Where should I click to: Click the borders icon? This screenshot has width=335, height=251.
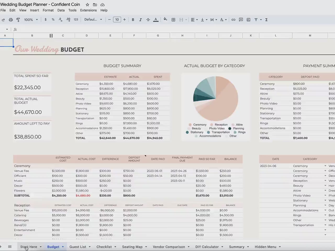coord(173,20)
